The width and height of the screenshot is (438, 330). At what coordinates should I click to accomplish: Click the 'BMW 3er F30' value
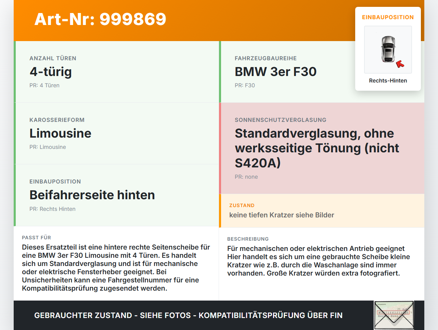pos(275,72)
